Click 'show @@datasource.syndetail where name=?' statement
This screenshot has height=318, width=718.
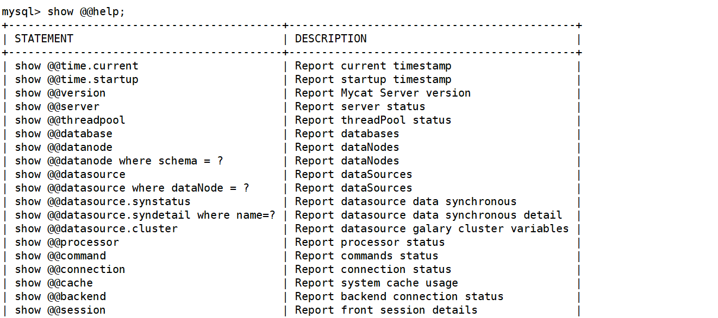(145, 215)
